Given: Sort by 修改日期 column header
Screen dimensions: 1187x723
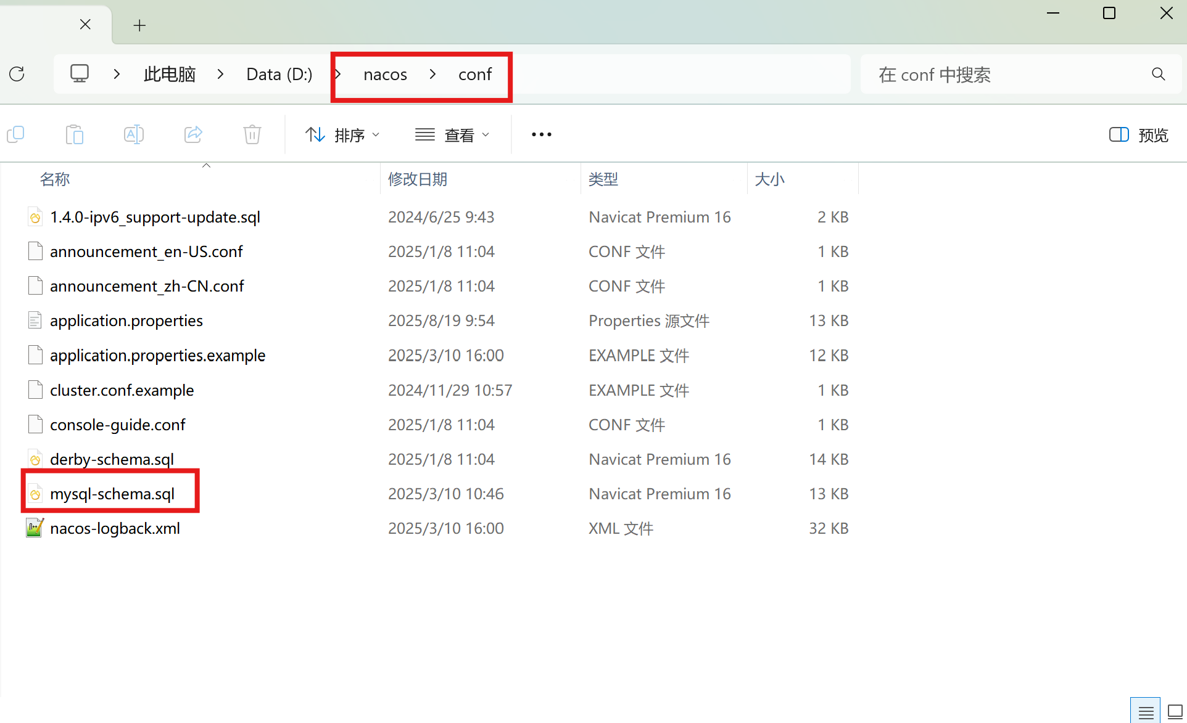Looking at the screenshot, I should click(418, 179).
